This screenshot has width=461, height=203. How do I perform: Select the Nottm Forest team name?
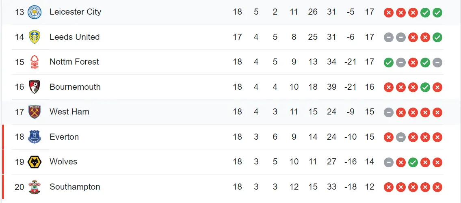(74, 62)
